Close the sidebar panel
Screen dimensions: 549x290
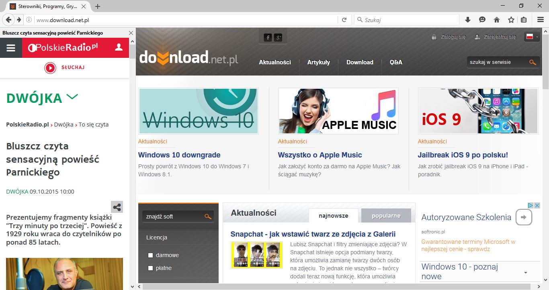pyautogui.click(x=131, y=33)
